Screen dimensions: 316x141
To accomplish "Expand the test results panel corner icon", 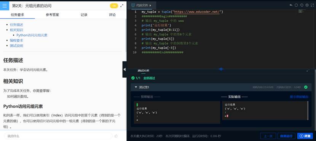I will [308, 70].
